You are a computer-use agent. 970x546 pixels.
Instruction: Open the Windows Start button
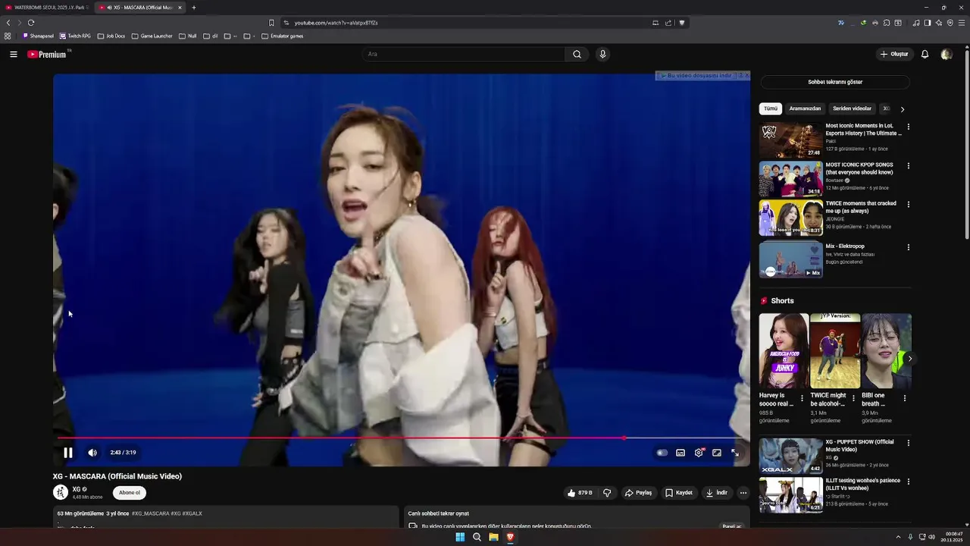[x=460, y=537]
